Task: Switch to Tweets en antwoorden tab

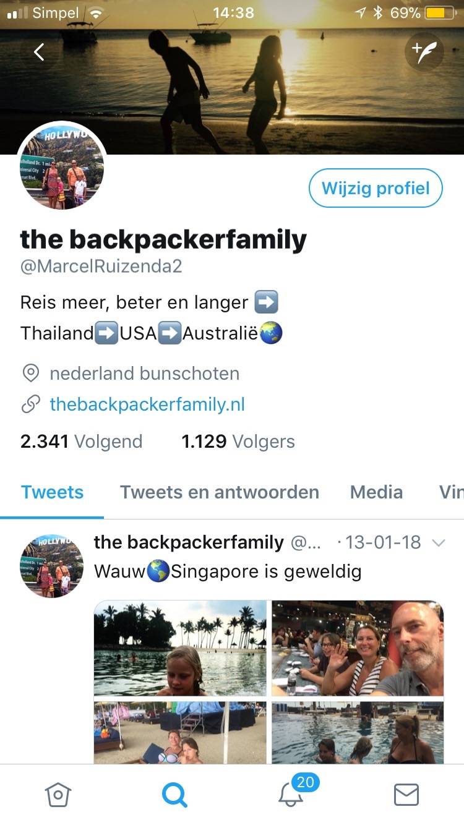Action: (x=220, y=492)
